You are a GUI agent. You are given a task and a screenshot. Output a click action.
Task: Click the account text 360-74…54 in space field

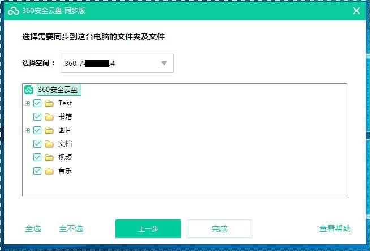89,64
